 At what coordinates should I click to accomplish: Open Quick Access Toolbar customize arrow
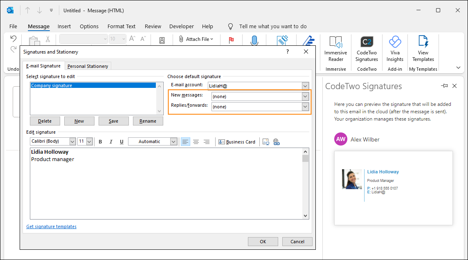pyautogui.click(x=51, y=11)
